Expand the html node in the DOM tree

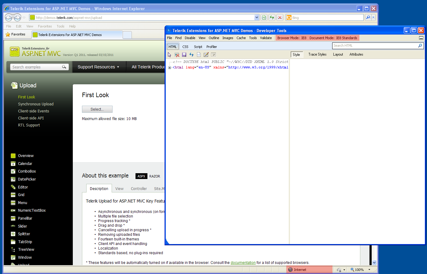point(170,68)
